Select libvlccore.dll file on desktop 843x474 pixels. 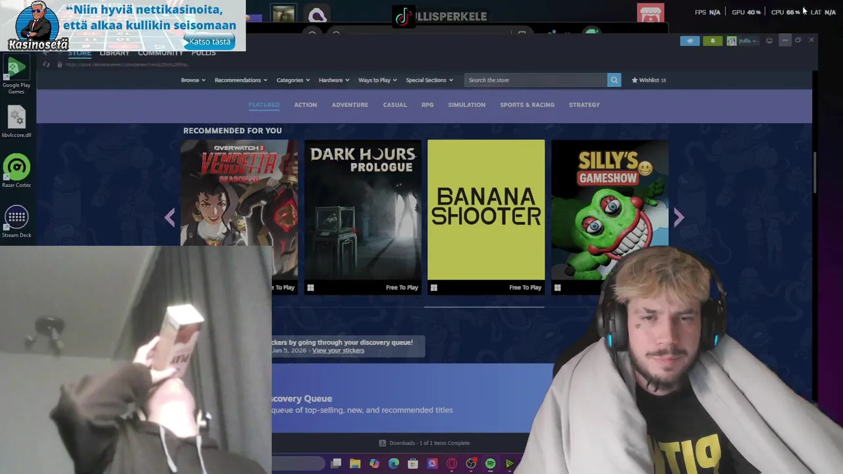point(16,122)
